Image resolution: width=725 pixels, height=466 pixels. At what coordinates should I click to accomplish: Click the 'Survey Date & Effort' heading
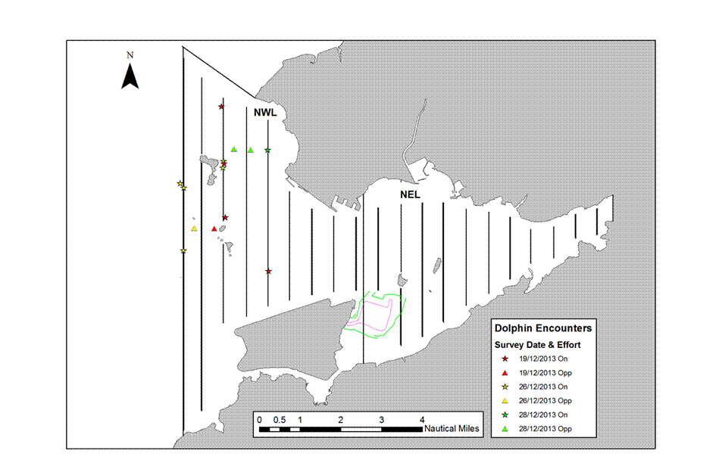[537, 345]
